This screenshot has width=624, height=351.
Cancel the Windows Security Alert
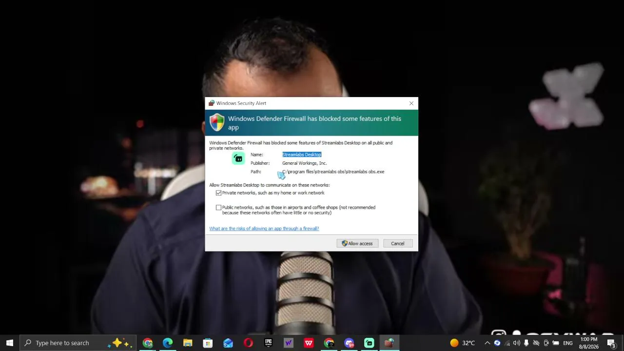[x=397, y=243]
